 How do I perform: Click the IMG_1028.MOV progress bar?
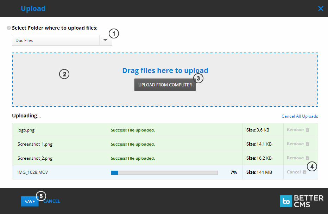(x=164, y=172)
